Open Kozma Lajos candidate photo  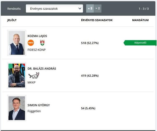(17, 43)
